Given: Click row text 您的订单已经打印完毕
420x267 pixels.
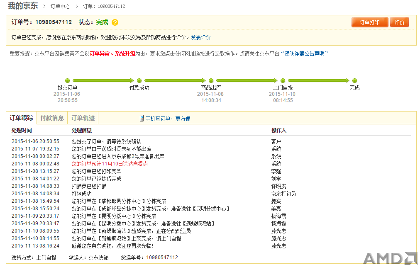Looking at the screenshot, I should [x=96, y=171].
